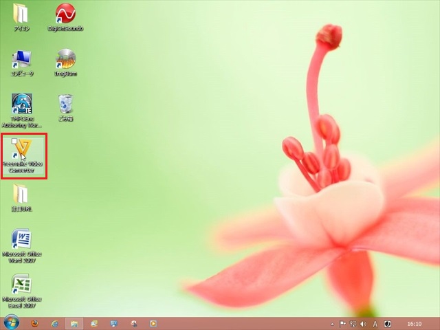Open the Windows Start menu
This screenshot has height=330, width=440.
tap(11, 322)
